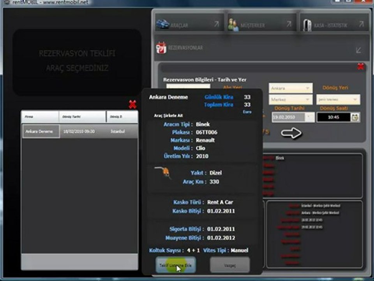Screen dimensions: 374x281
Task: Click the last column header in list
Action: click(122, 117)
